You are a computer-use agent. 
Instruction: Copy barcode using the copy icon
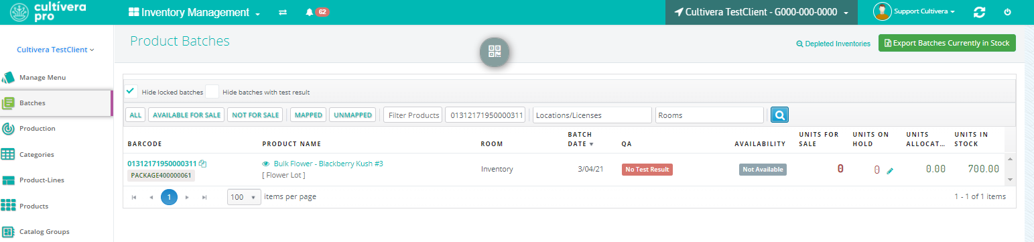pos(202,164)
